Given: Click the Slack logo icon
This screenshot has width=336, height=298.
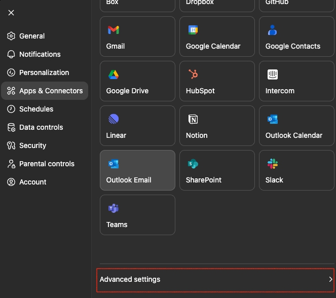Looking at the screenshot, I should [273, 164].
